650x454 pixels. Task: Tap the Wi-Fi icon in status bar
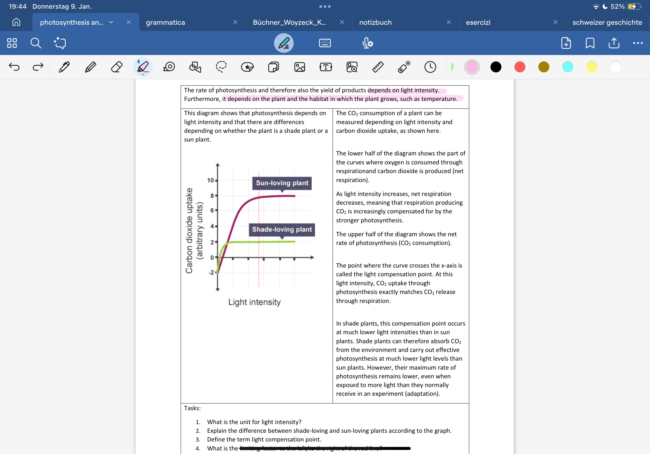[596, 7]
